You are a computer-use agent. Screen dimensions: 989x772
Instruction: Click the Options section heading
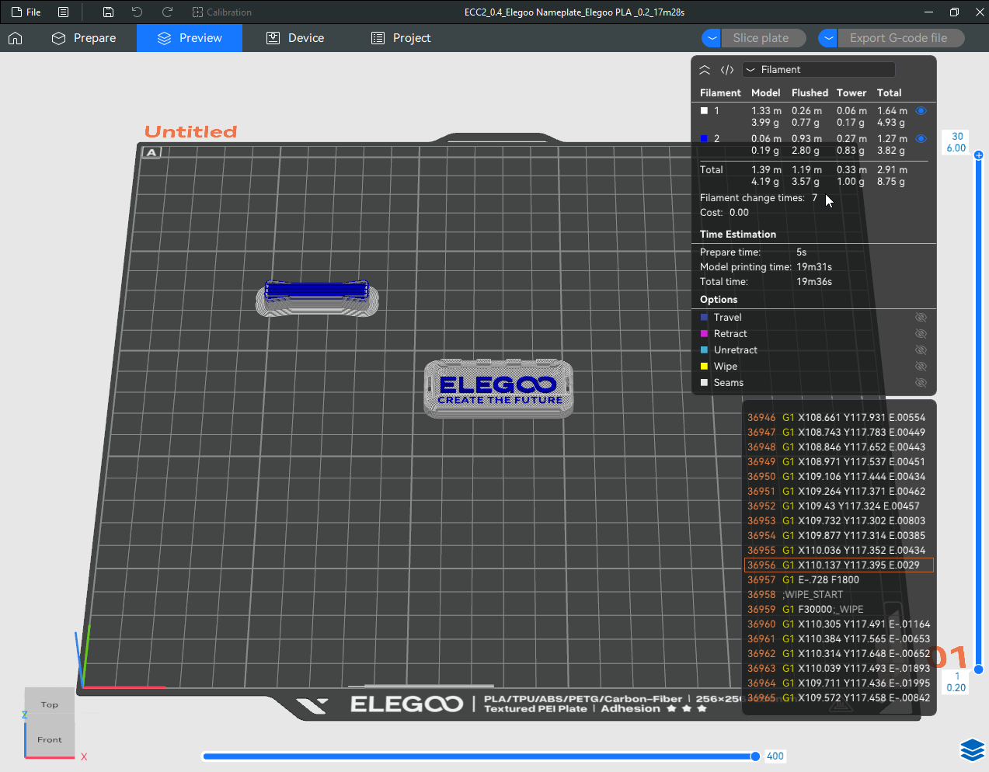tap(719, 300)
